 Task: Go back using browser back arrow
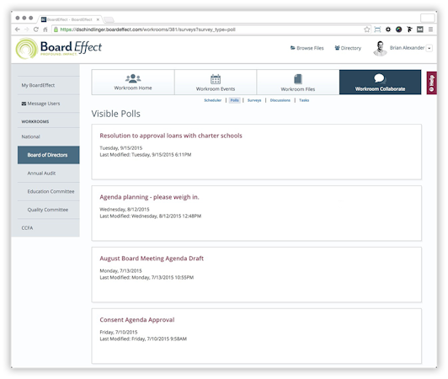pyautogui.click(x=18, y=29)
